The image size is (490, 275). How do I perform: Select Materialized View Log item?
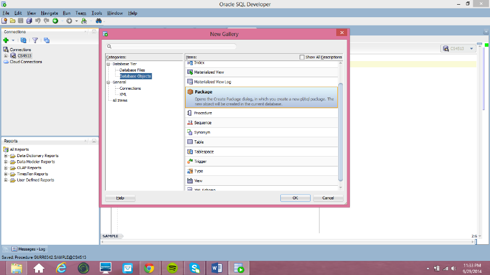pos(261,82)
